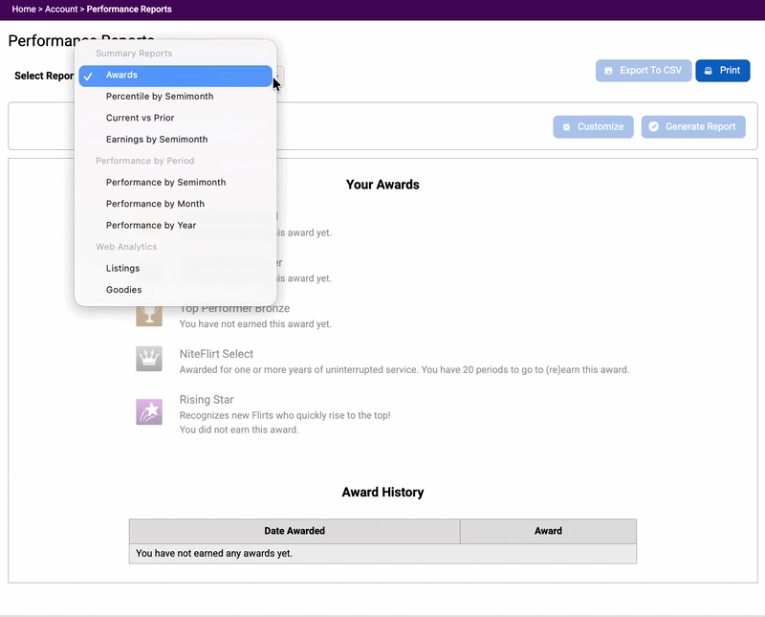Screen dimensions: 765x617
Task: Click the printer icon on Print button
Action: (709, 71)
